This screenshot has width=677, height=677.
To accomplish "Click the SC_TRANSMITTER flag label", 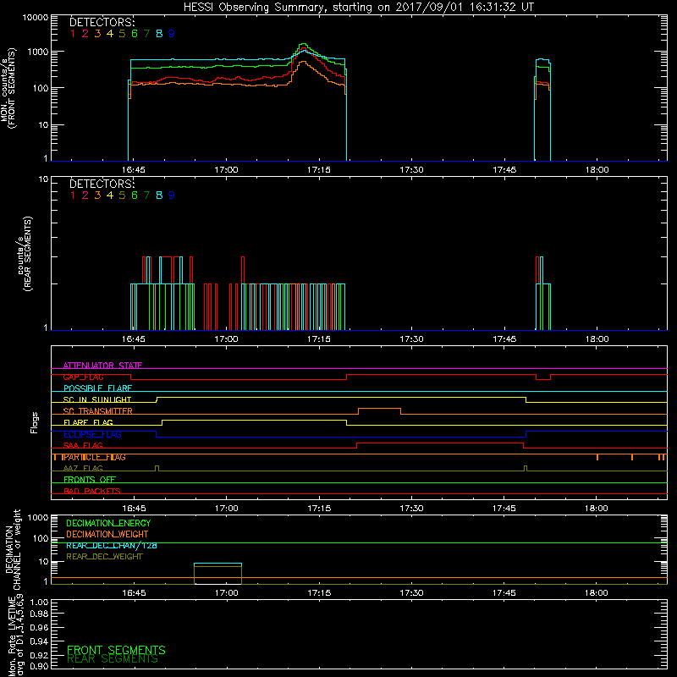I will [x=98, y=411].
